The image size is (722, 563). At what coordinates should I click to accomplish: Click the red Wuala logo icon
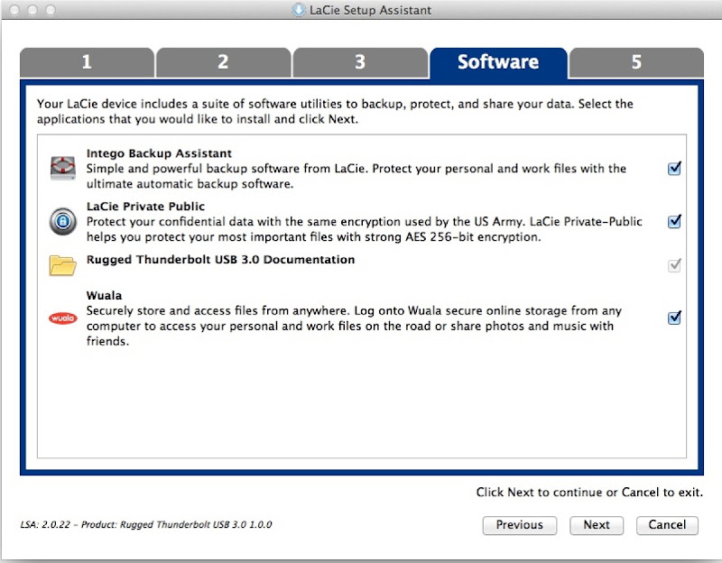click(63, 318)
